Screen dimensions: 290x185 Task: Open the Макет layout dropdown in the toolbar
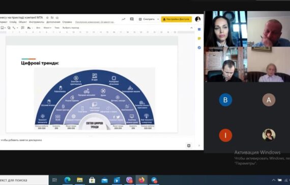[47, 28]
